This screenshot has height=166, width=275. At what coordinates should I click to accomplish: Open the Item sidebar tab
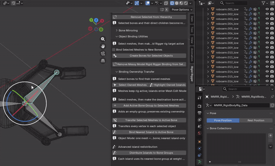(x=192, y=19)
